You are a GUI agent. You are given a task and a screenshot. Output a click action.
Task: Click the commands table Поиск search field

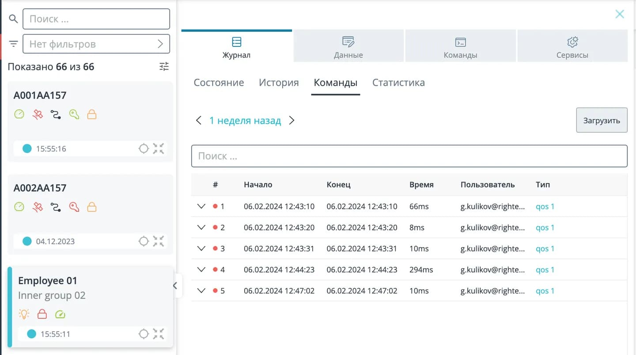pos(409,156)
